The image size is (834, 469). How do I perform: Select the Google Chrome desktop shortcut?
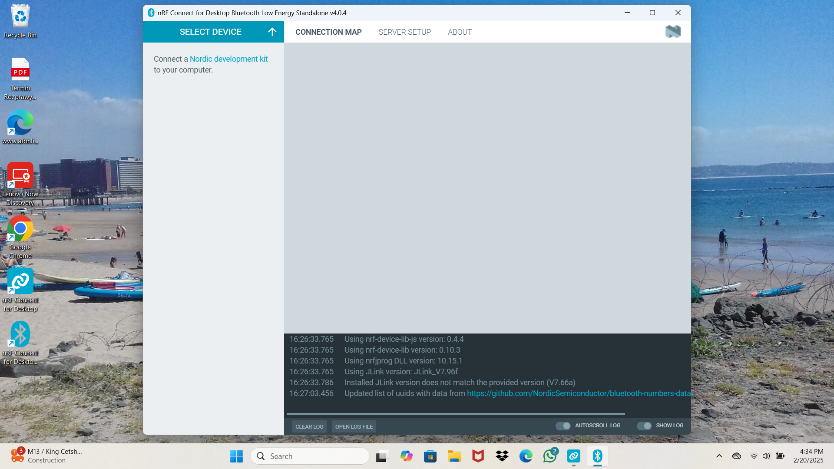click(x=20, y=238)
